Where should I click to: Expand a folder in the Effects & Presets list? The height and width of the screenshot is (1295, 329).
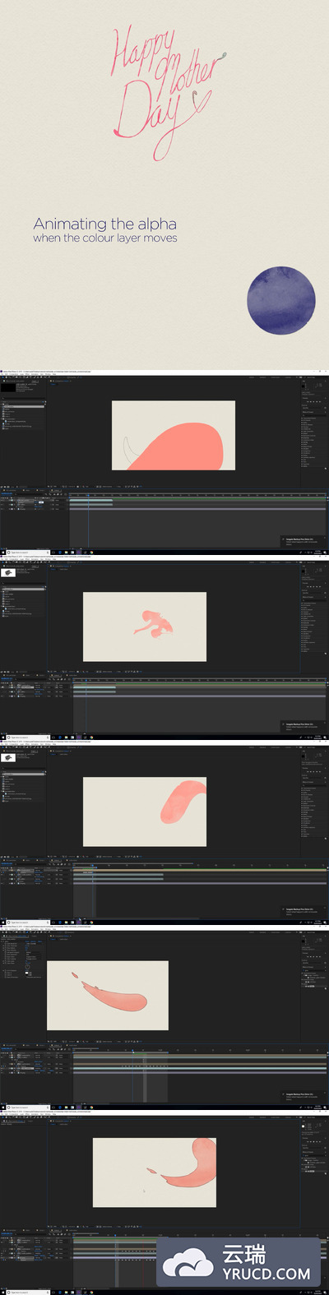point(303,419)
